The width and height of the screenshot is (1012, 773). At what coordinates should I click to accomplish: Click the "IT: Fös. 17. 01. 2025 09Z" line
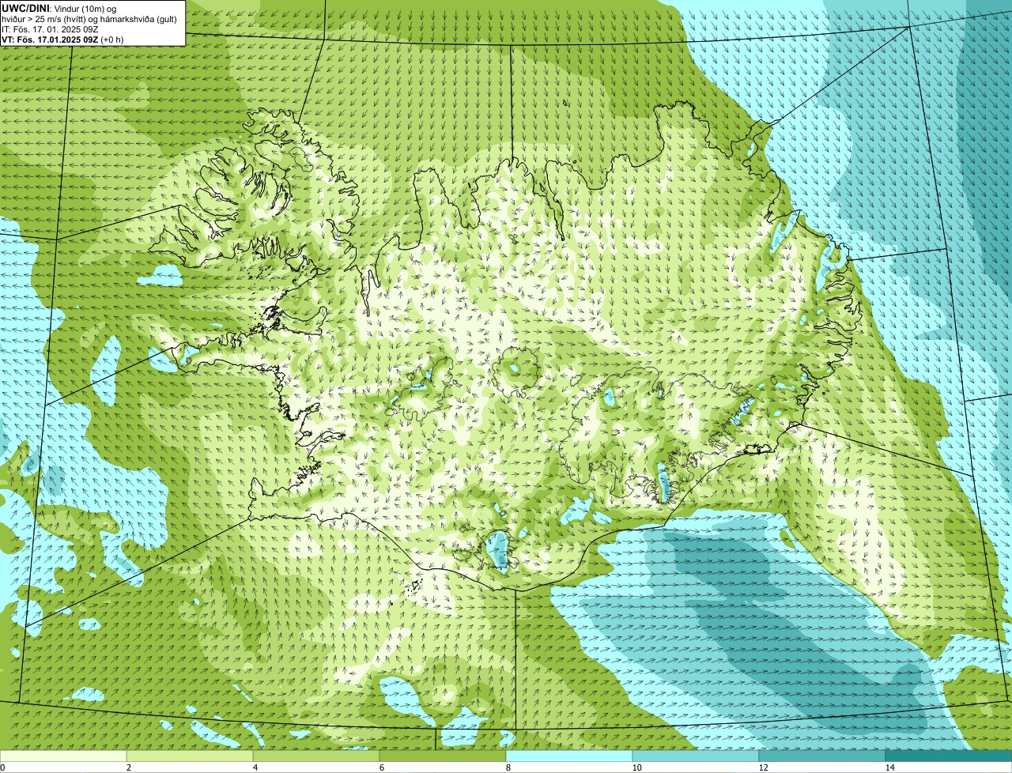(x=50, y=29)
